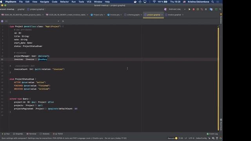Open the Code menu

pyautogui.click(x=55, y=2)
